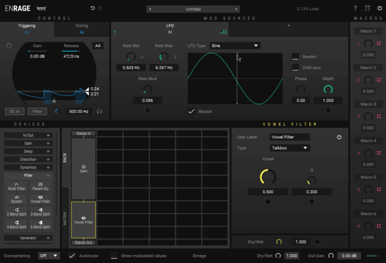The image size is (386, 263).
Task: Enable the DAW sync checkbox
Action: 295,68
